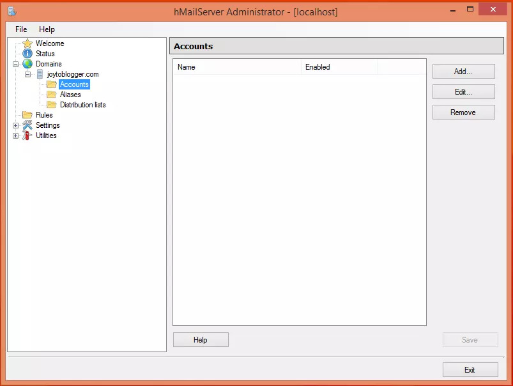Select the Accounts tree item
Viewport: 513px width, 386px height.
tap(74, 84)
